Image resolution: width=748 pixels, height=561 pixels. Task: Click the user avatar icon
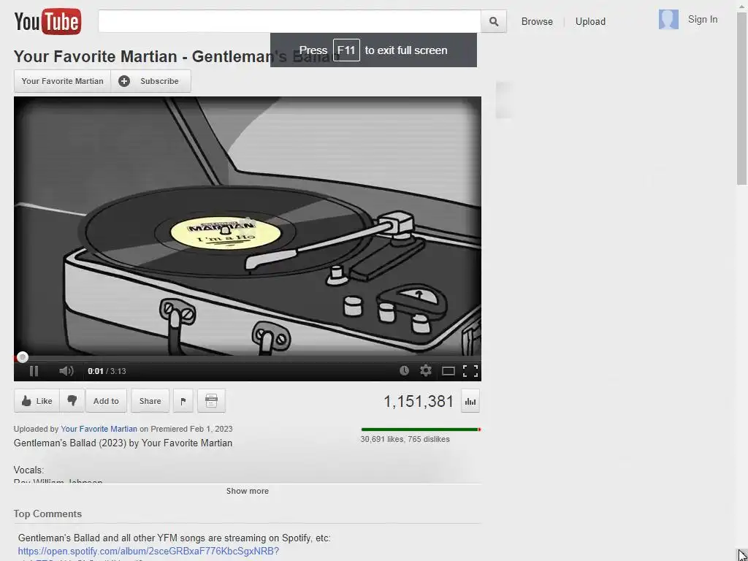(x=668, y=20)
